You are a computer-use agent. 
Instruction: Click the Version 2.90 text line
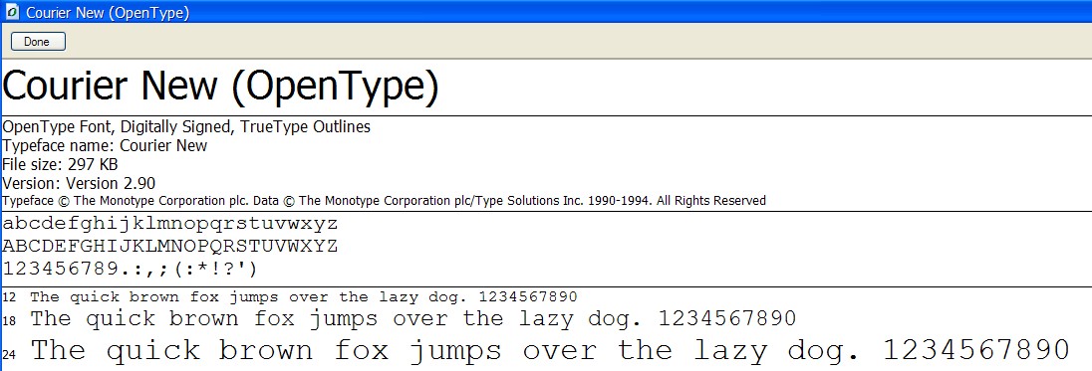tap(79, 183)
